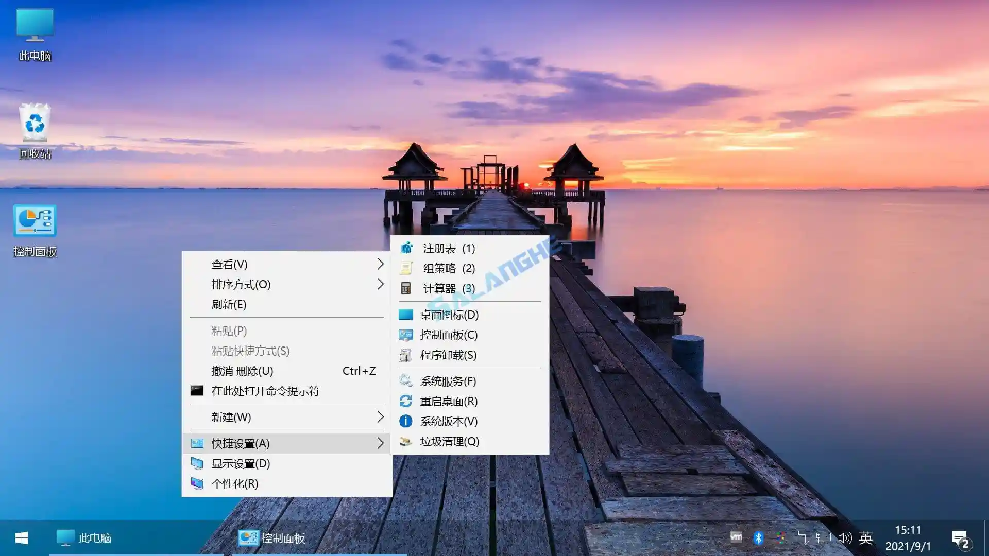Click the command prompt icon in context menu
989x556 pixels.
coord(197,391)
